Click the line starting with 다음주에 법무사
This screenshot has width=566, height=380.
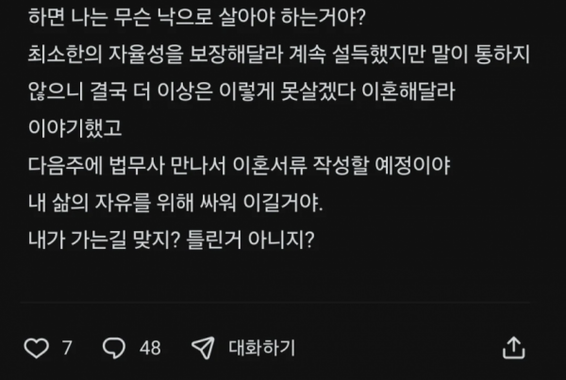[x=241, y=167]
